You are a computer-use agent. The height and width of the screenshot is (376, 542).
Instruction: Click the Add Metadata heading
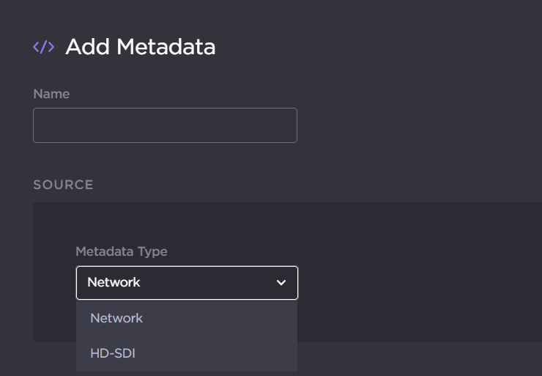(140, 48)
